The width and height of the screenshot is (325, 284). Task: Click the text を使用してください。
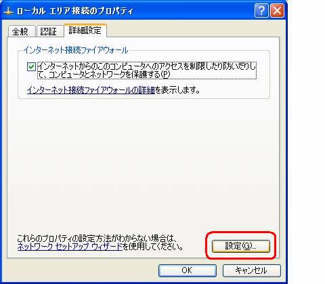point(153,247)
